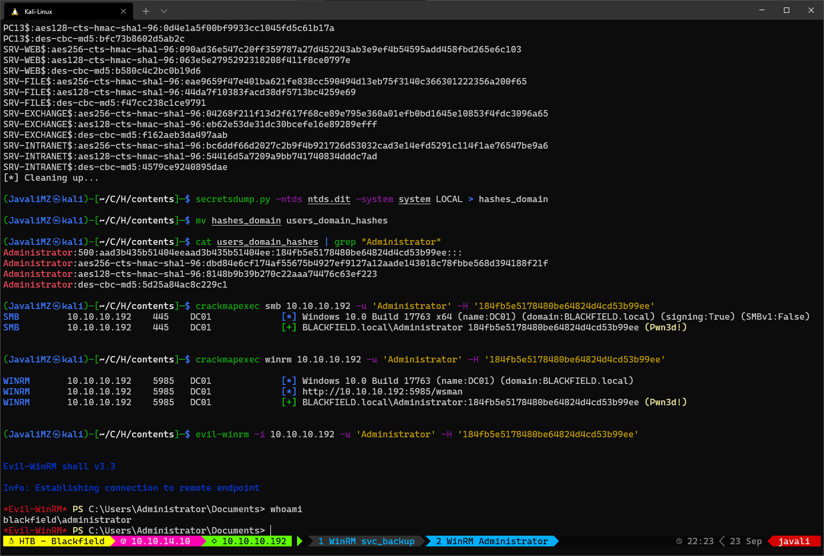The height and width of the screenshot is (556, 824).
Task: Click the 22:23 time in status bar
Action: tap(701, 541)
